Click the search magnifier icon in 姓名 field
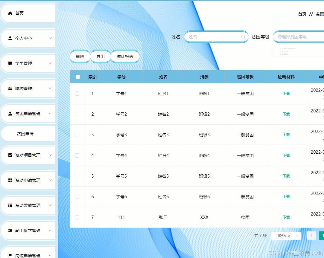Viewport: 324px width, 258px height. 243,37
